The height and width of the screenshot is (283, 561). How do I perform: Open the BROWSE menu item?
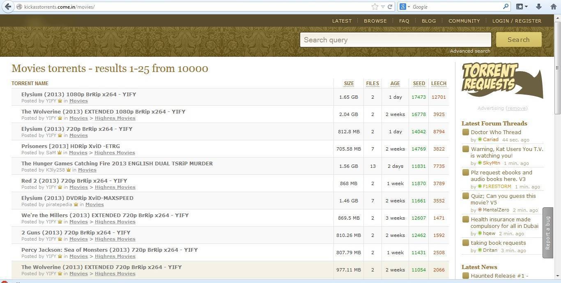(x=375, y=21)
